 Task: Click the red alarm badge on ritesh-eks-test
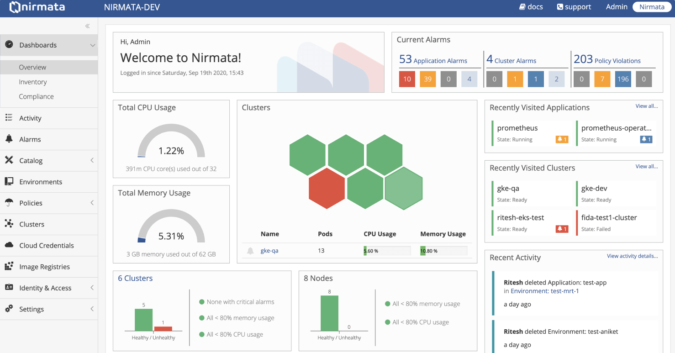(562, 229)
